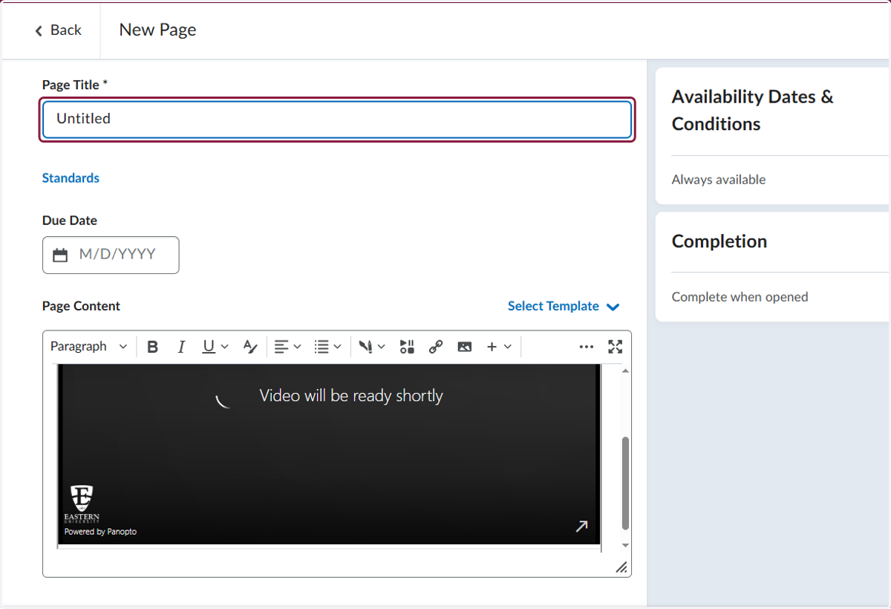Screen dimensions: 891x609
Task: Click the Page Title input field
Action: 337,119
